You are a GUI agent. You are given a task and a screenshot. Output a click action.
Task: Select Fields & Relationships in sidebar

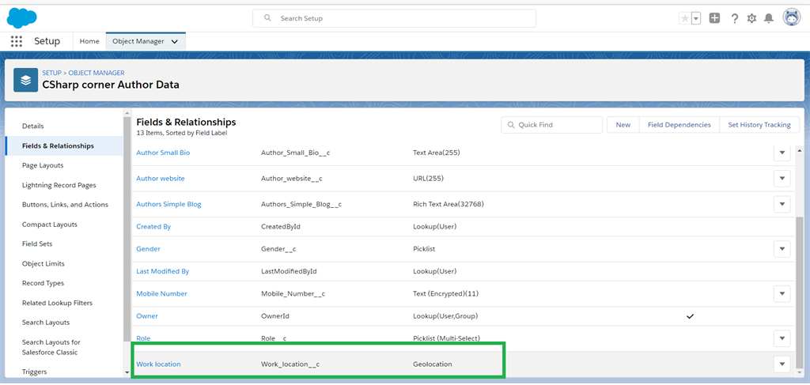64,145
